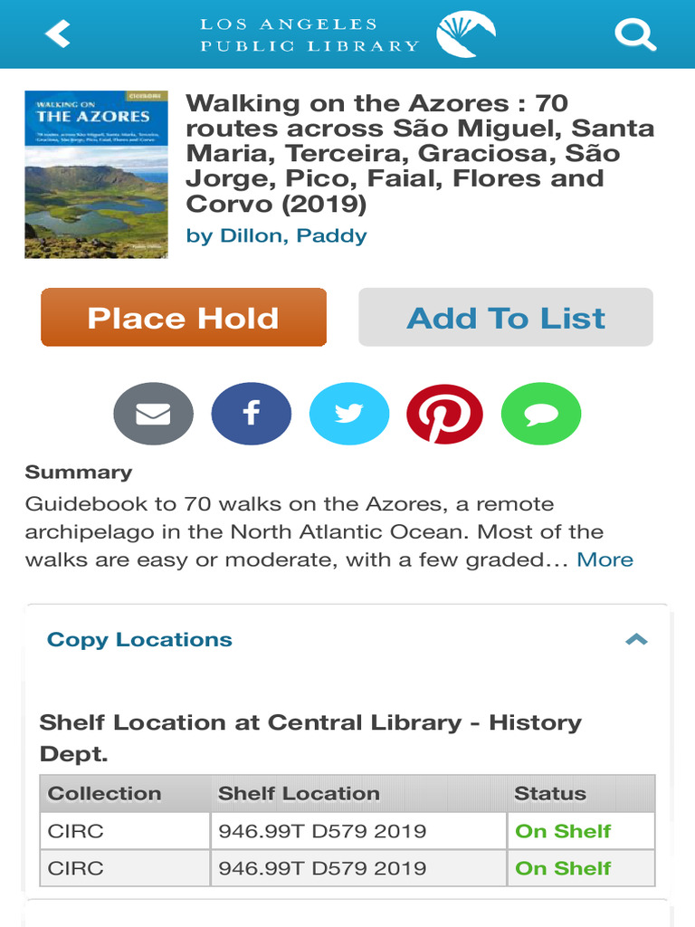Select the Copy Locations header text

click(139, 640)
